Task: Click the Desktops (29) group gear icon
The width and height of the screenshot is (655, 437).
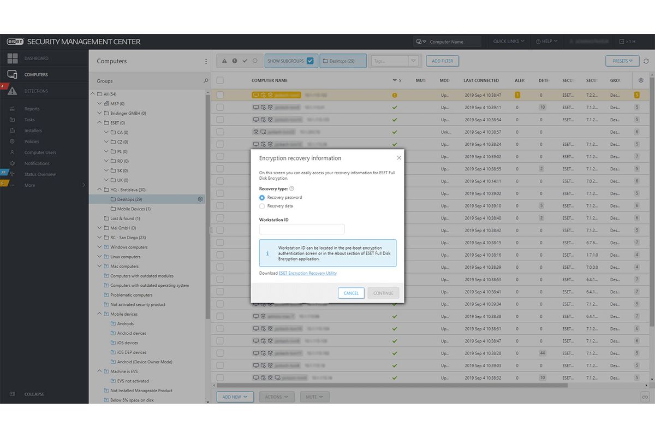Action: (200, 199)
